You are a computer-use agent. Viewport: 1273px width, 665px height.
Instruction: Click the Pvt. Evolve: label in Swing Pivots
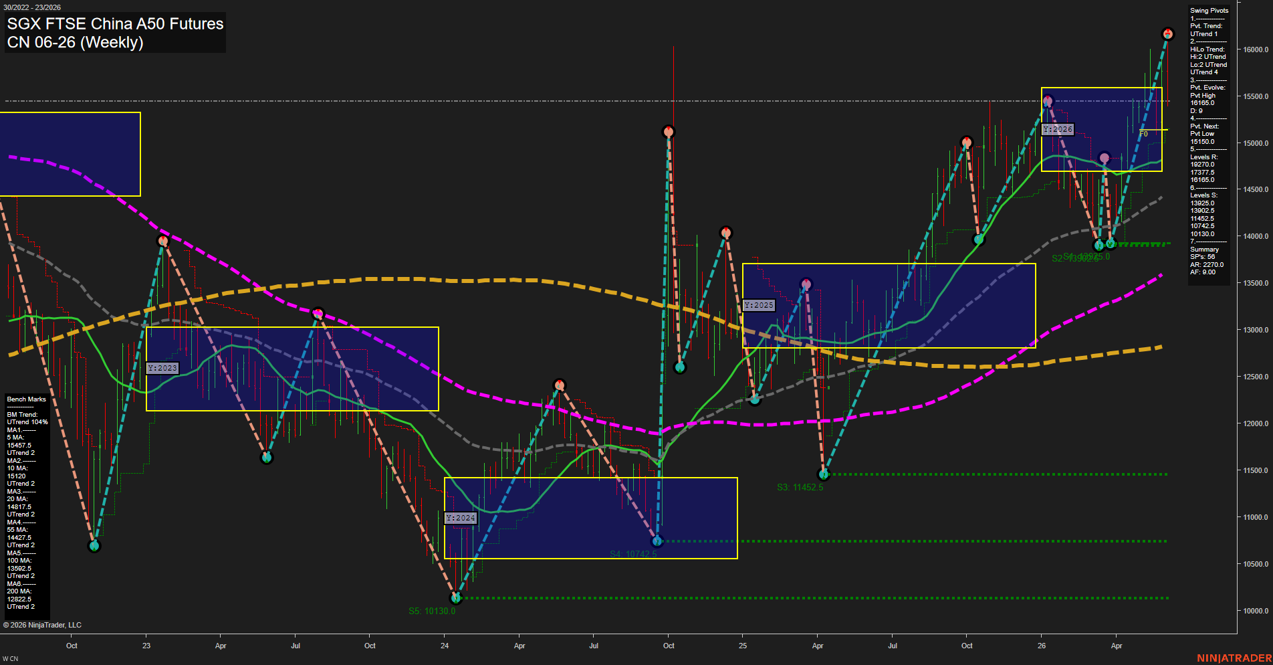click(x=1207, y=88)
